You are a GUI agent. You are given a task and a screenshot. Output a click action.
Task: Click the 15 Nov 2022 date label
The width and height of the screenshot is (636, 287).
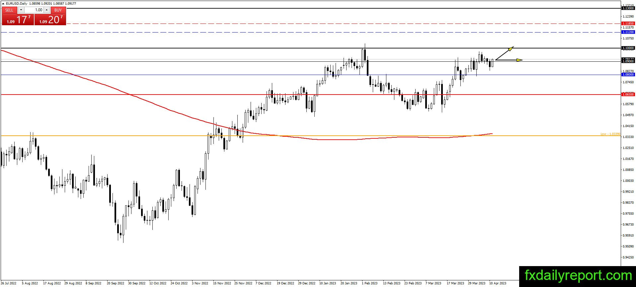click(222, 283)
